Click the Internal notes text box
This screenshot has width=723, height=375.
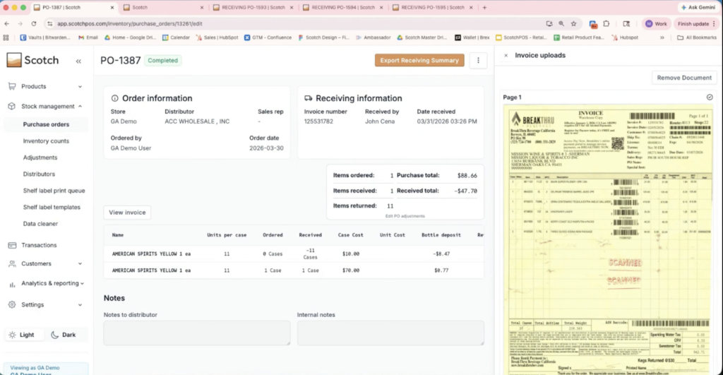390,333
